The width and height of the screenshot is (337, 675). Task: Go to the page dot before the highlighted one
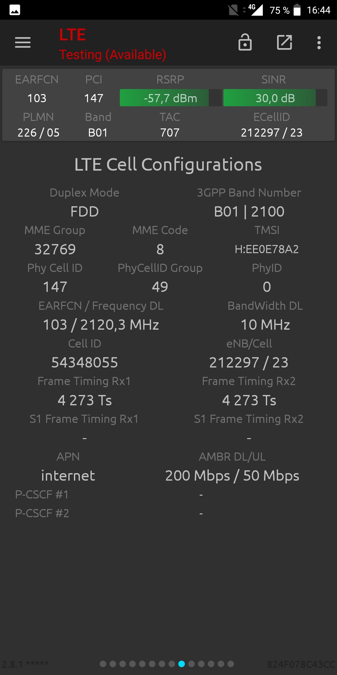pos(172,664)
